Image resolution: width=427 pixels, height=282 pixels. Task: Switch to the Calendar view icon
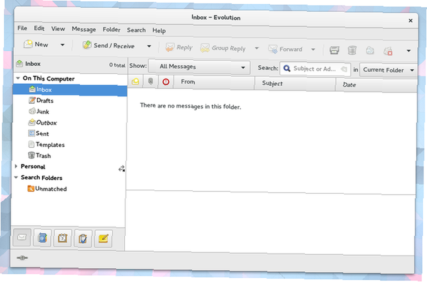pos(62,238)
